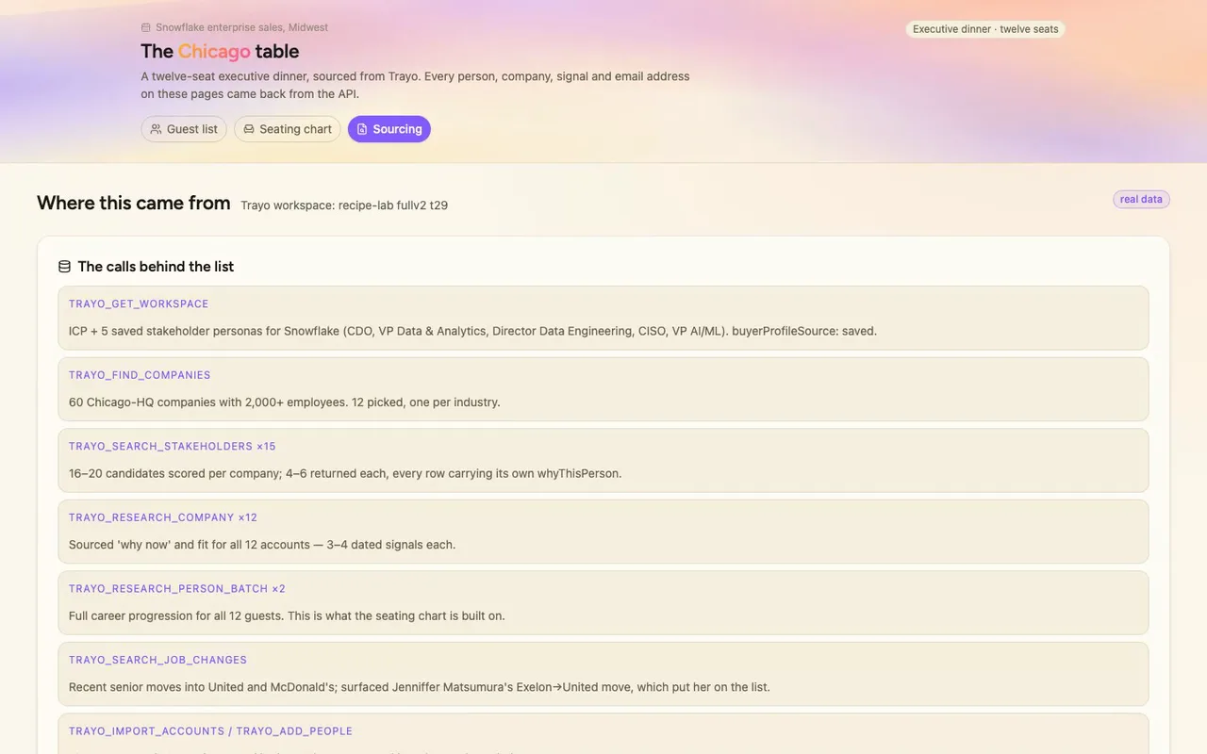Click the TRAYO_RESEARCH_PERSON_BATCH ×2 label

177,589
